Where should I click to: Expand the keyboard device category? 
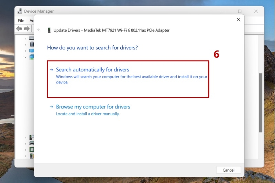(25, 38)
